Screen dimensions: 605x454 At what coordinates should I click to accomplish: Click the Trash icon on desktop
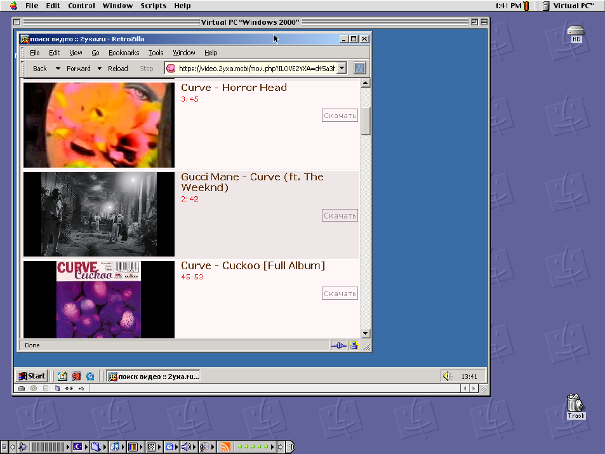point(576,406)
